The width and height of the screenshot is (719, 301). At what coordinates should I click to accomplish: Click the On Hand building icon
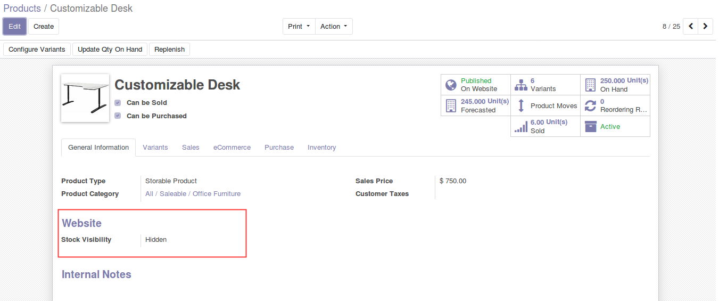(x=590, y=85)
